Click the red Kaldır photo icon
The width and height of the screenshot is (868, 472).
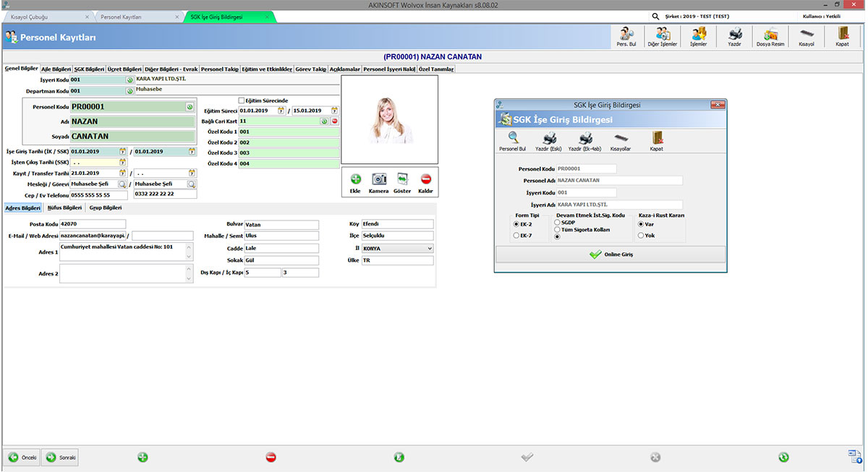coord(425,182)
